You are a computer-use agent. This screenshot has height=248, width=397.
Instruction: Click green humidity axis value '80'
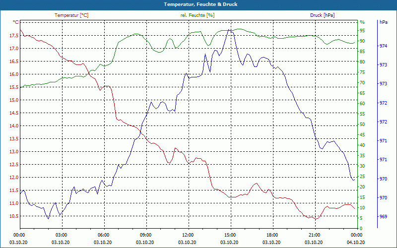[362, 62]
